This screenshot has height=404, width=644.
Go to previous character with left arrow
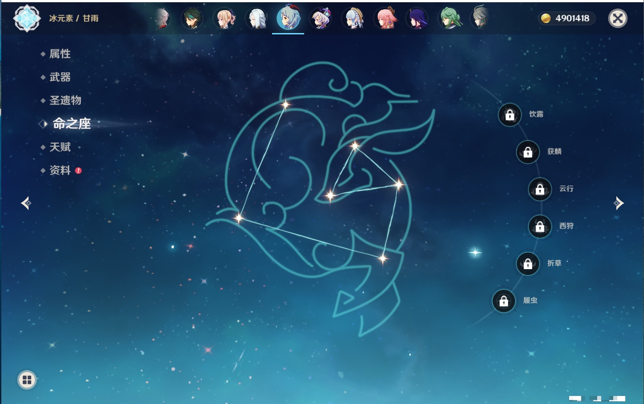pyautogui.click(x=26, y=203)
